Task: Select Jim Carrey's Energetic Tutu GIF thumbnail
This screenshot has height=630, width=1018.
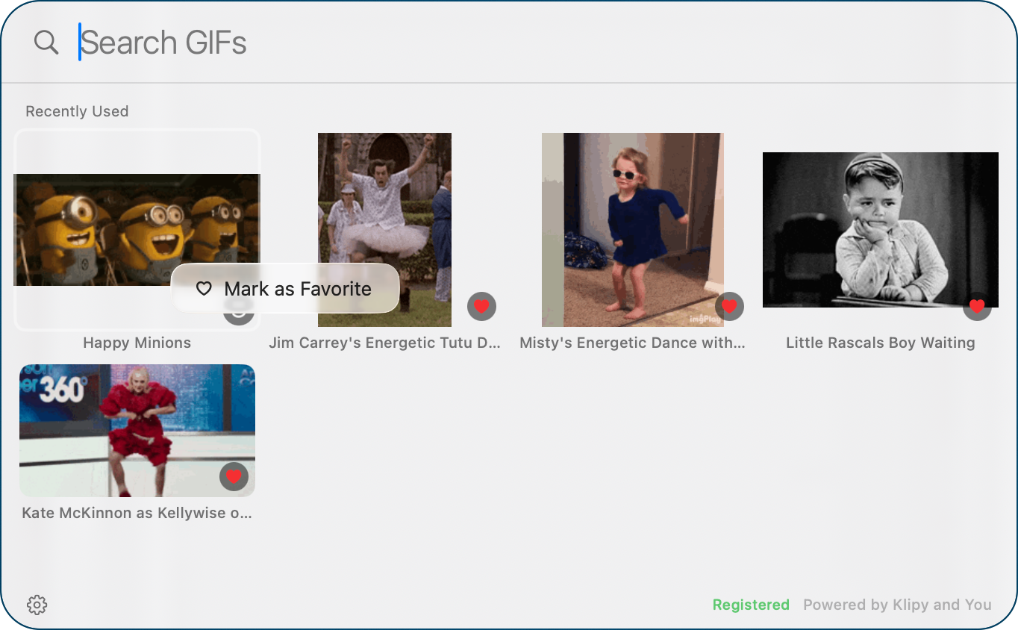Action: coord(384,230)
